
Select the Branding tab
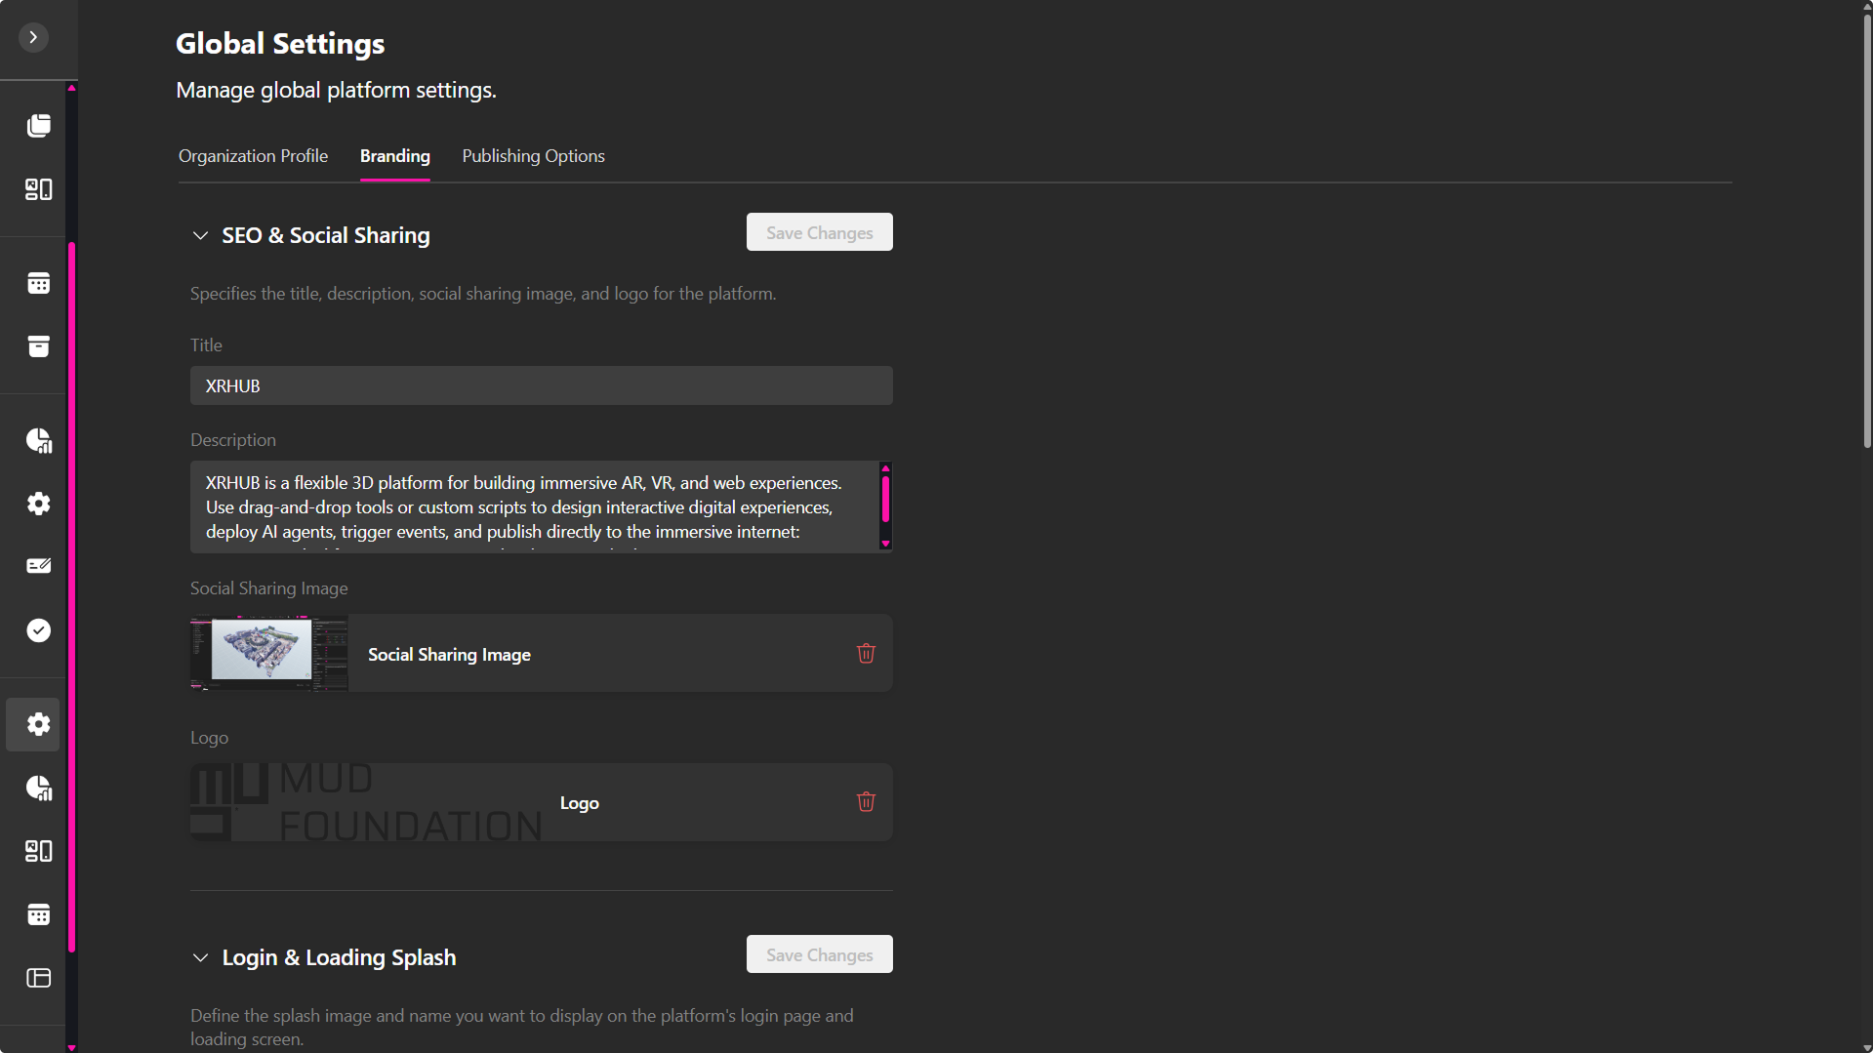point(394,156)
